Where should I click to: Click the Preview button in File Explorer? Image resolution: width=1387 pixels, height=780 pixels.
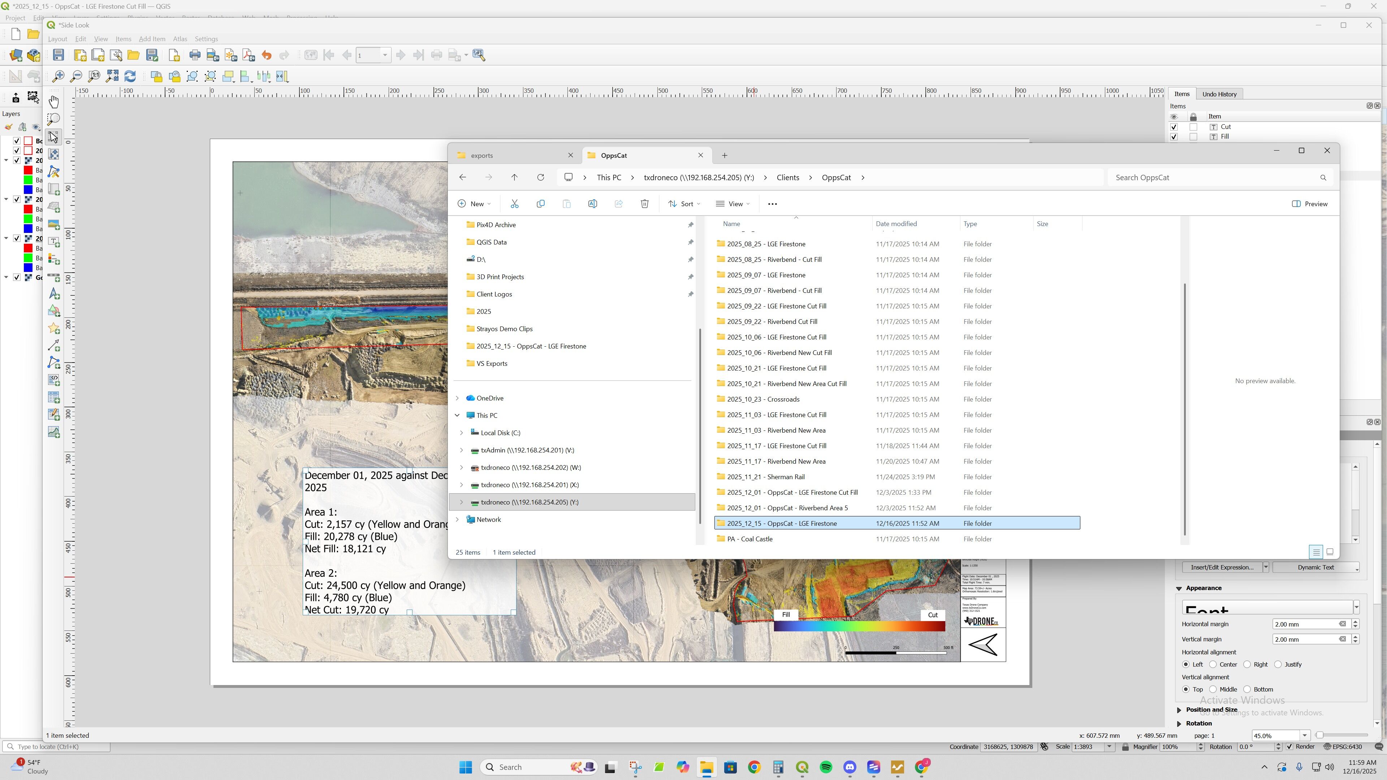[x=1309, y=203]
